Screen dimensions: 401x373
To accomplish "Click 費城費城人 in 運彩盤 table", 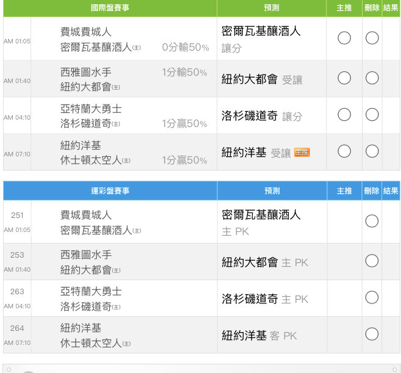I will click(86, 215).
